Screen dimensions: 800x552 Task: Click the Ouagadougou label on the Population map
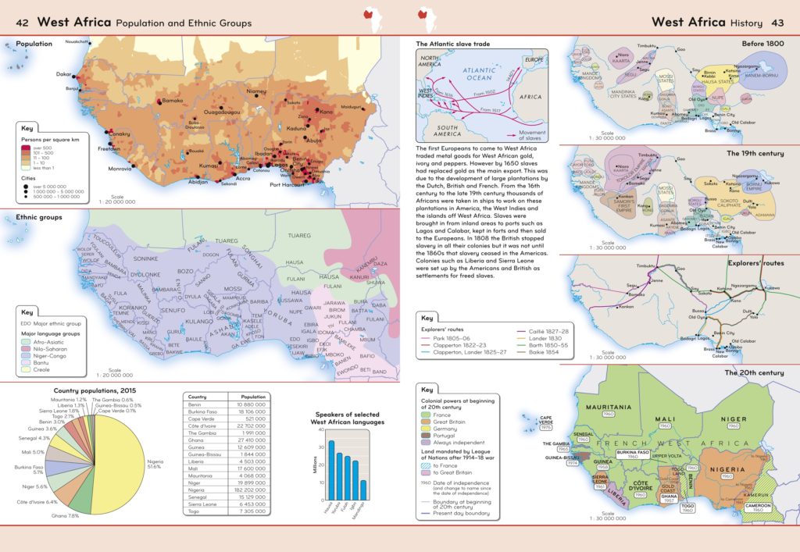coord(222,112)
